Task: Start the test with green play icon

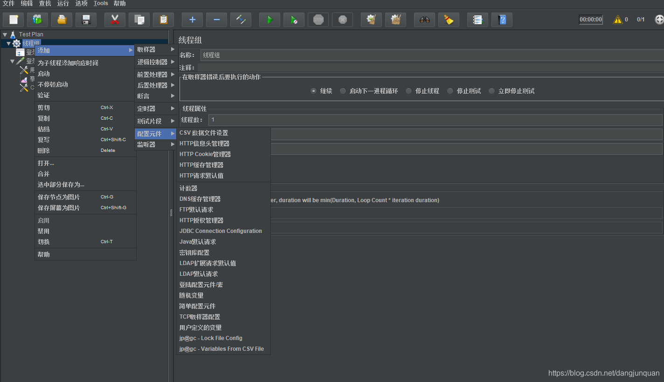Action: pyautogui.click(x=270, y=20)
